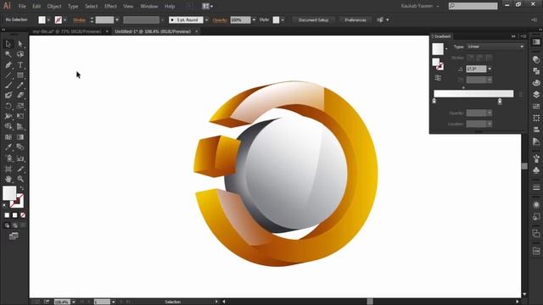543x305 pixels.
Task: Select the Blob Brush tool
Action: pos(8,96)
